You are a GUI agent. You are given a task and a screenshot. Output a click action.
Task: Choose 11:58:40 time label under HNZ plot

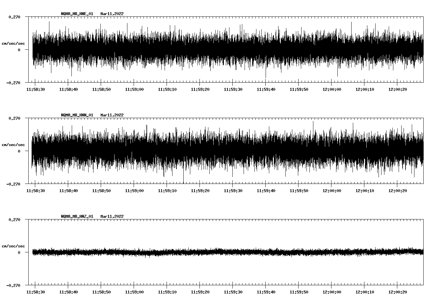pyautogui.click(x=68, y=292)
